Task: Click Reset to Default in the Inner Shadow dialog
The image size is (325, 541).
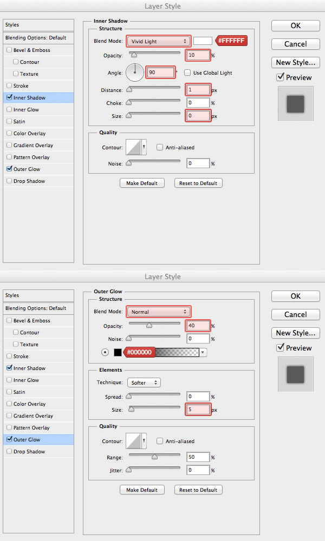Action: pos(198,183)
